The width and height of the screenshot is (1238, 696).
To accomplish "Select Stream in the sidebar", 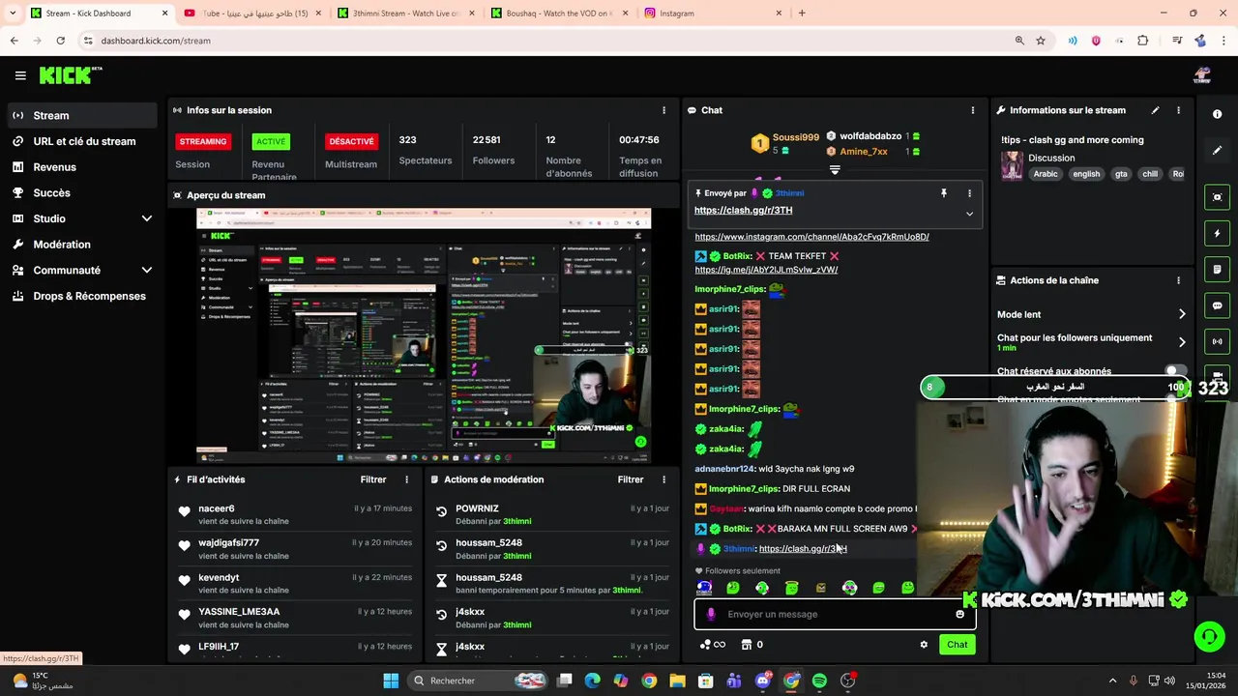I will click(x=81, y=116).
